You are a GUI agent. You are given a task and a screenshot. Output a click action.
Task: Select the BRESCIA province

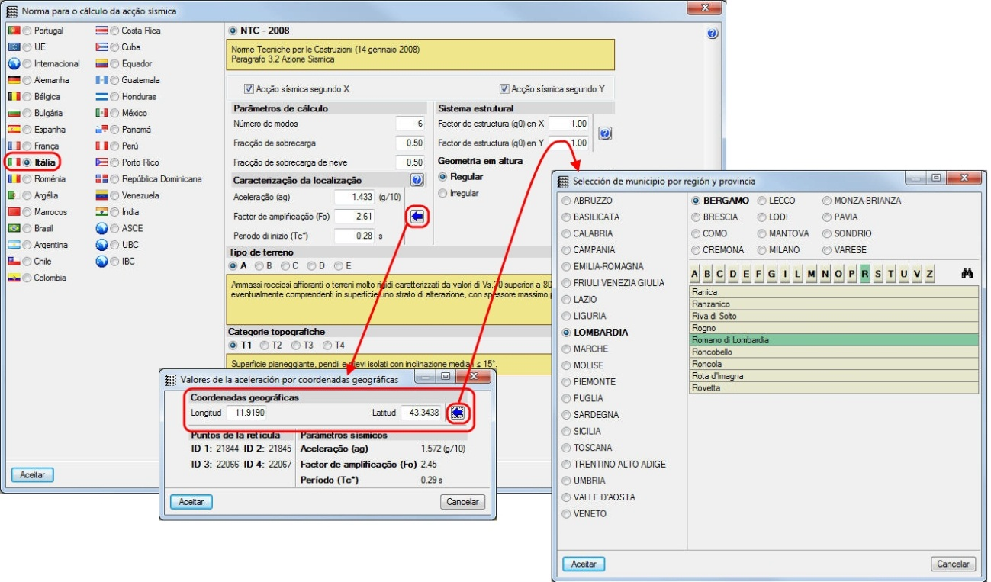point(697,217)
